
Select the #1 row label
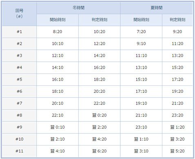click(x=19, y=32)
